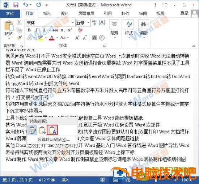The image size is (199, 184).
Task: Open Word Help question mark
Action: click(155, 5)
